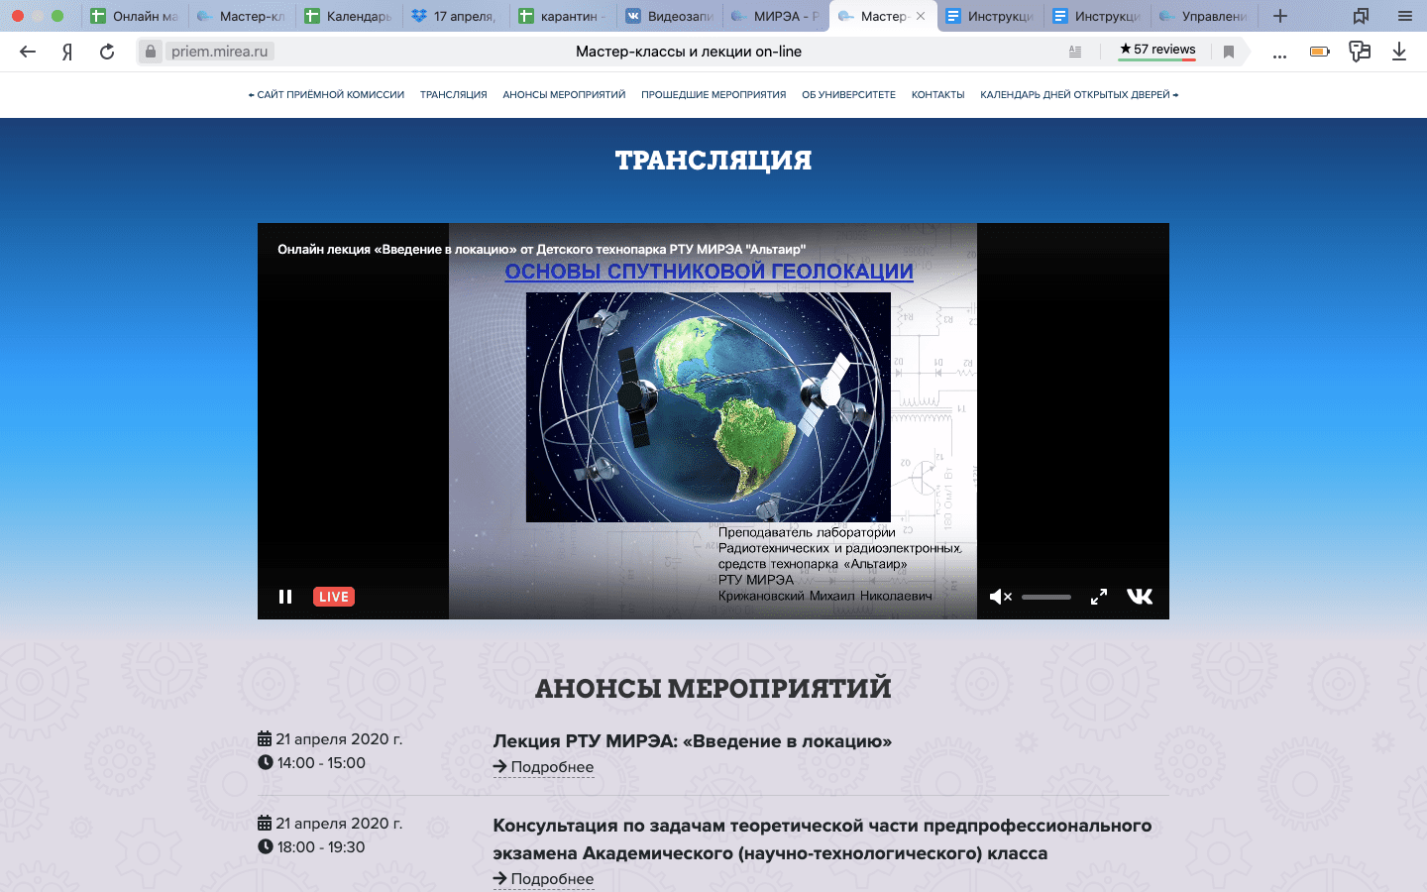
Task: Switch to the Управлени tab
Action: click(1204, 16)
